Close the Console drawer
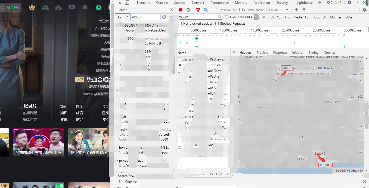This screenshot has width=369, height=188. (365, 181)
